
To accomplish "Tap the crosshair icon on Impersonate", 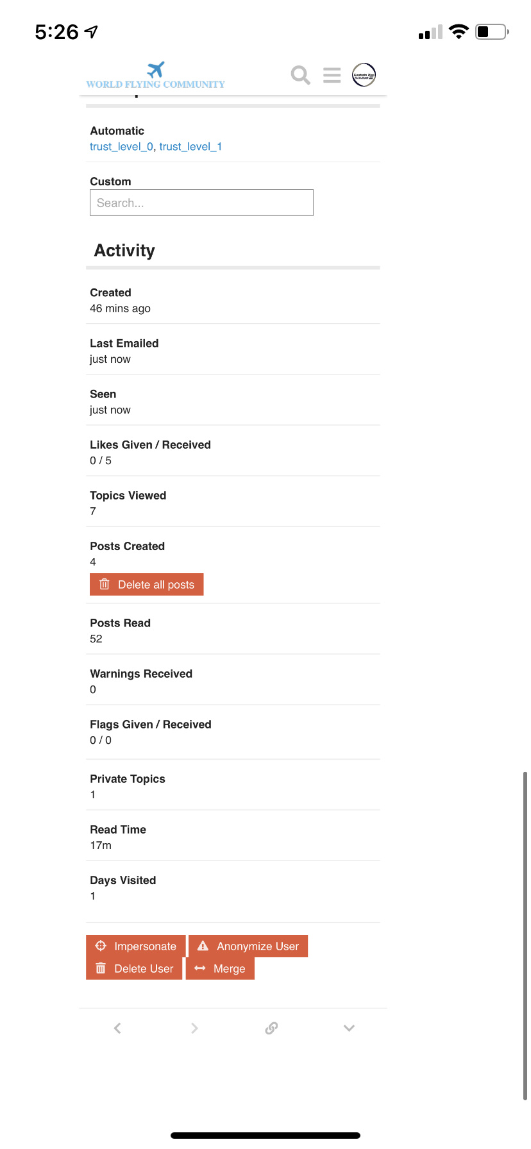I will [101, 946].
